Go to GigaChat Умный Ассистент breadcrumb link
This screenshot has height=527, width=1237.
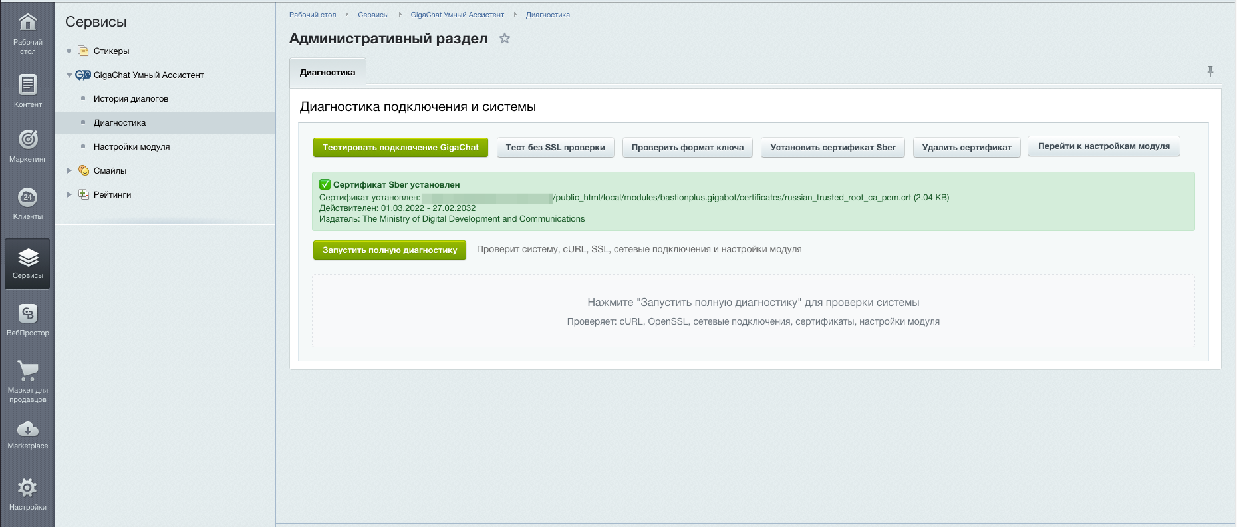point(458,15)
